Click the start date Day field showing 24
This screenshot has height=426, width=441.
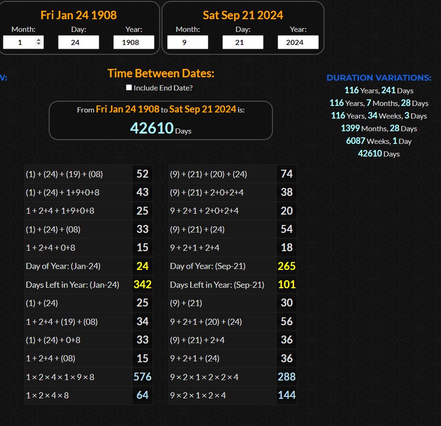pyautogui.click(x=78, y=42)
